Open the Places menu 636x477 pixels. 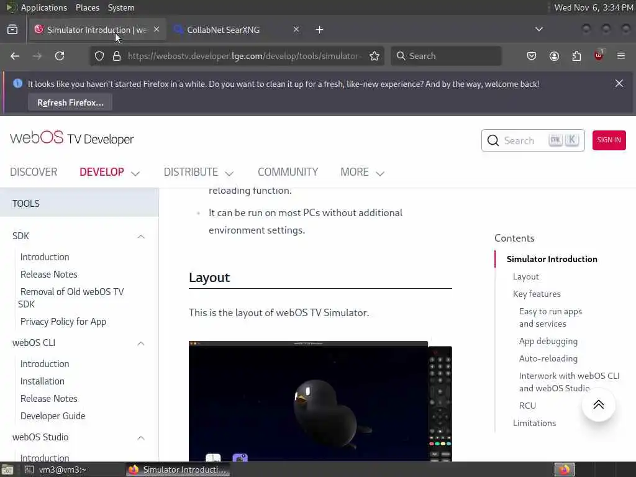click(87, 7)
